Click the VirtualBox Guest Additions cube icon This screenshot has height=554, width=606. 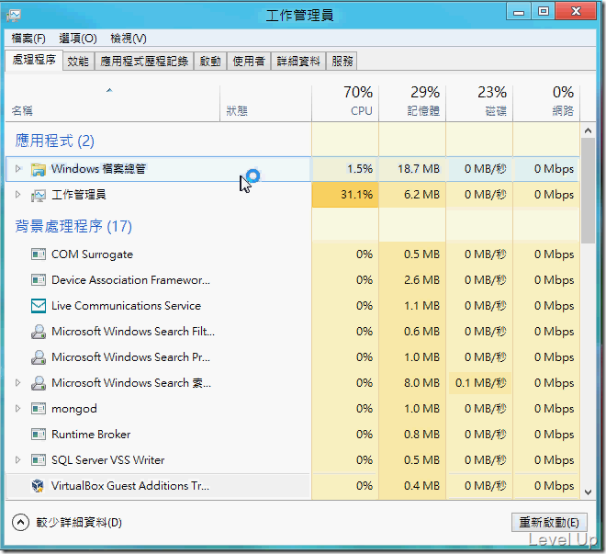[39, 486]
